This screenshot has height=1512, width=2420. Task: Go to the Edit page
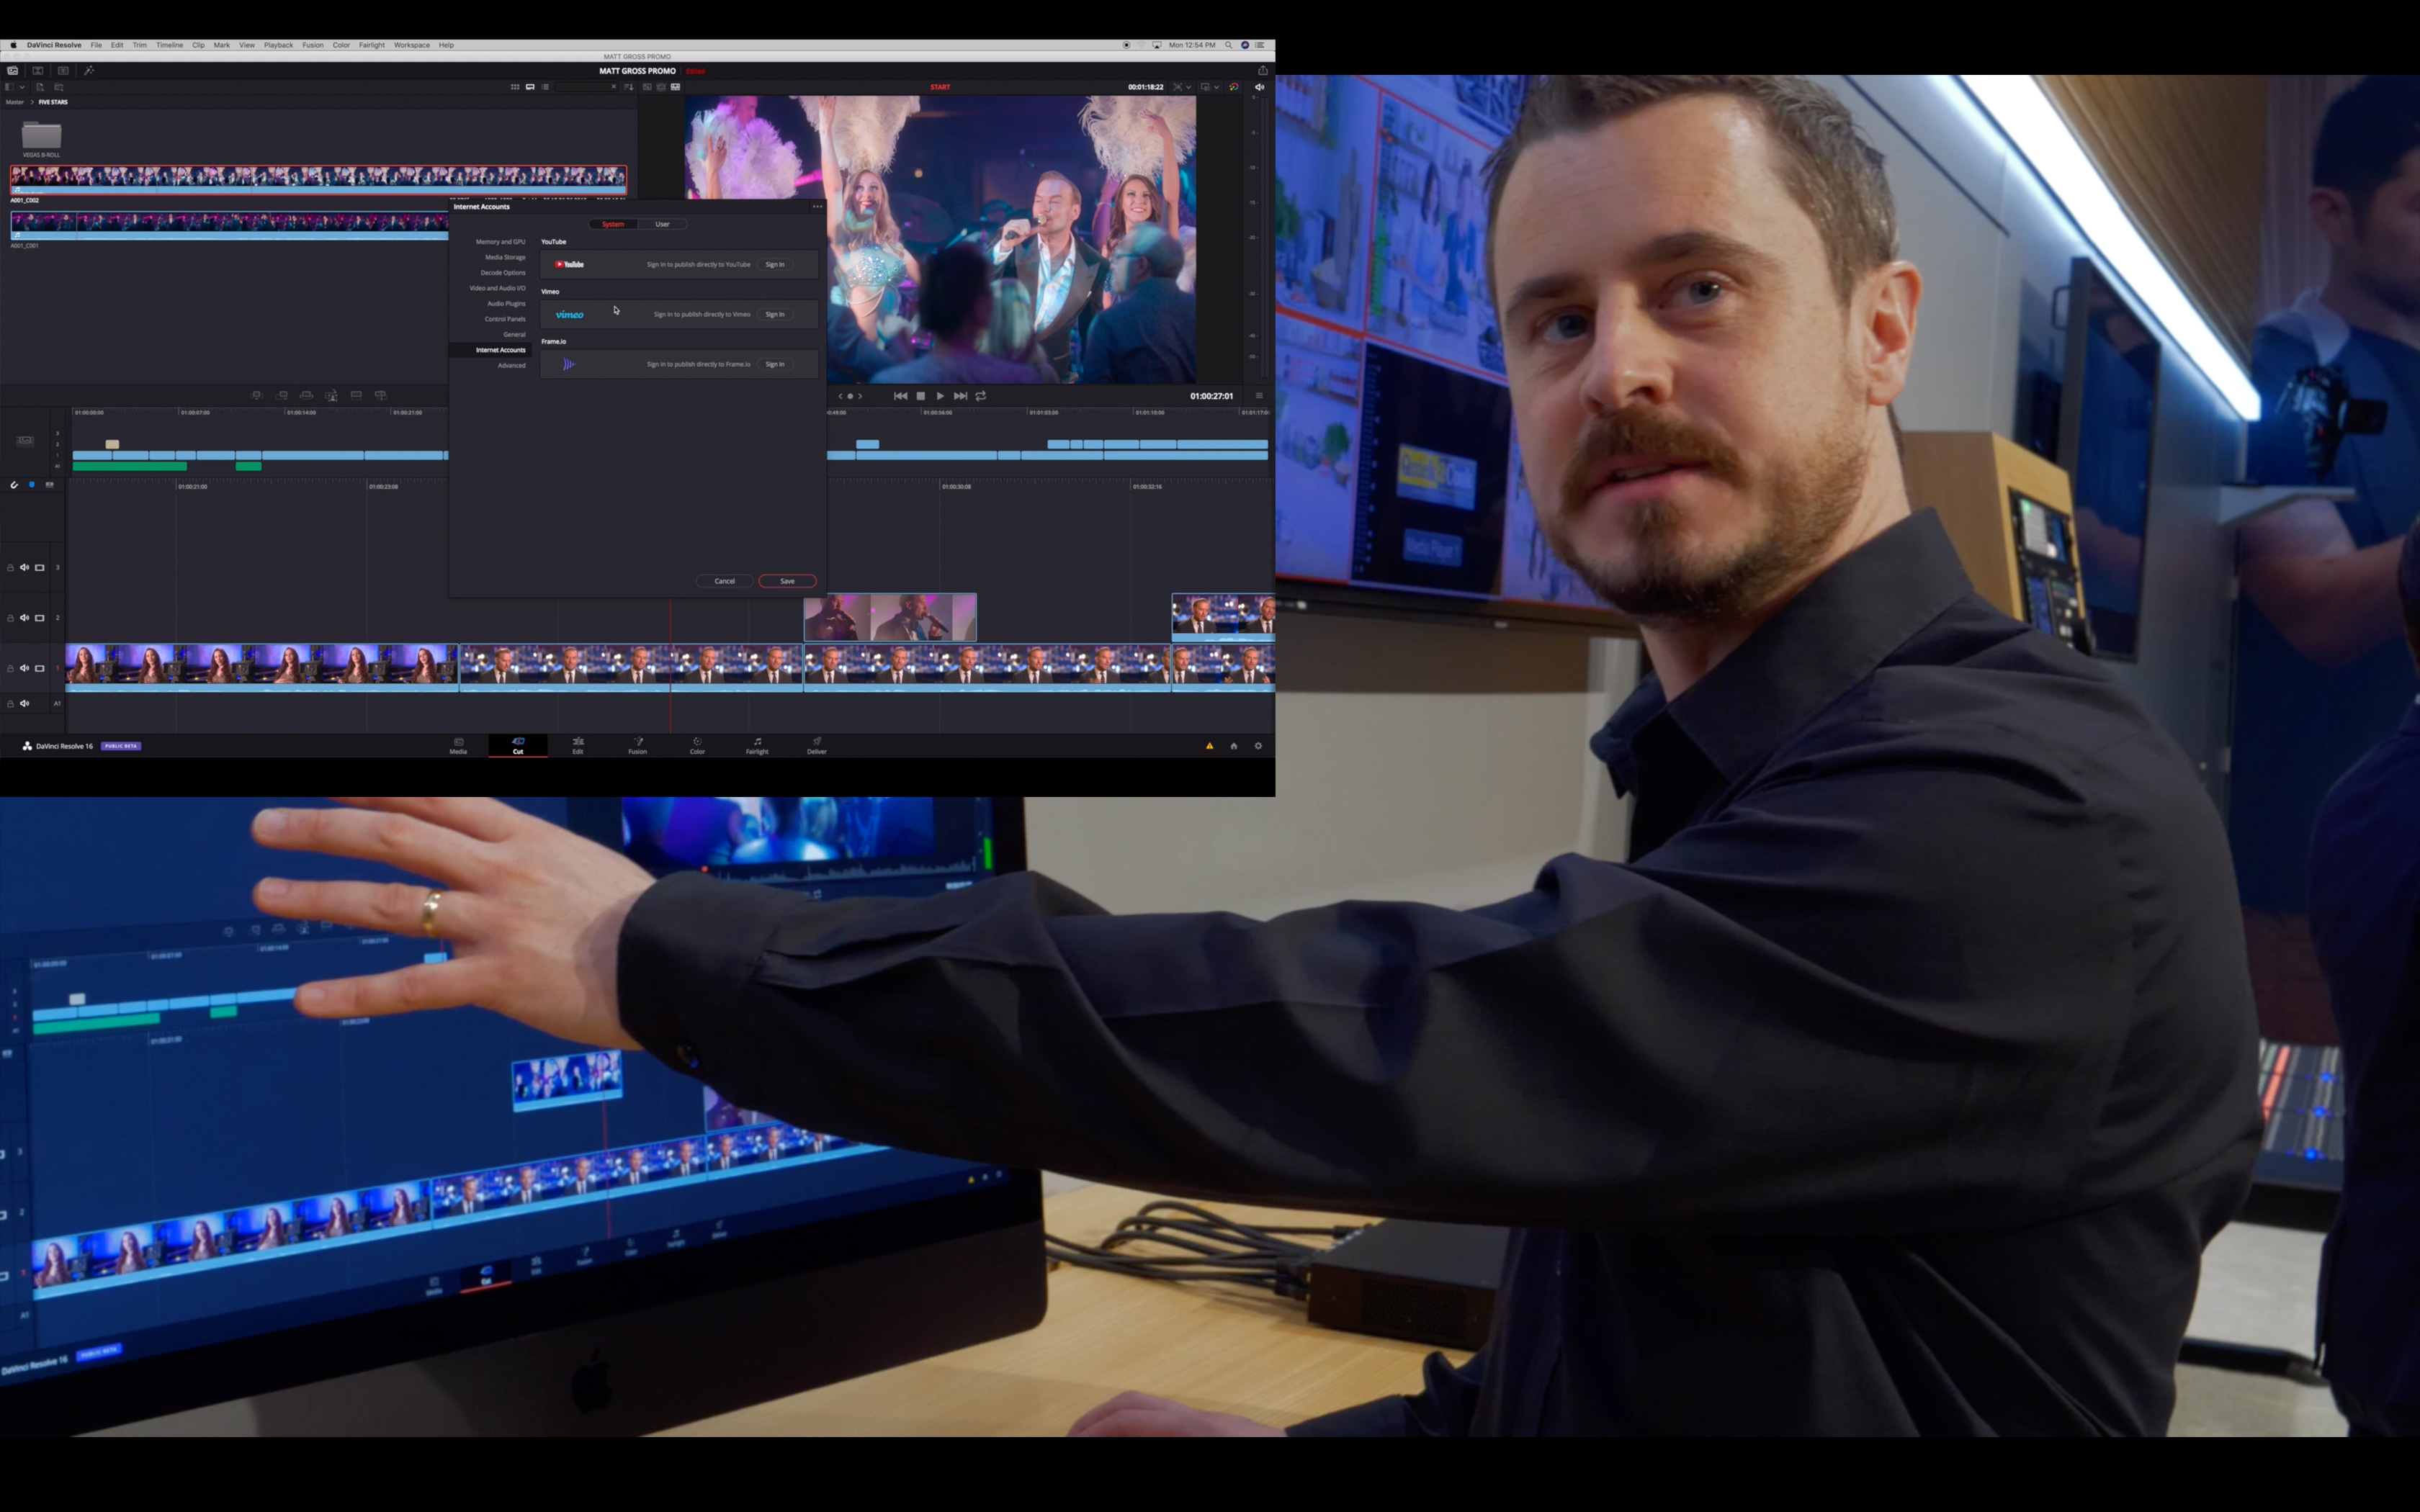(x=578, y=746)
